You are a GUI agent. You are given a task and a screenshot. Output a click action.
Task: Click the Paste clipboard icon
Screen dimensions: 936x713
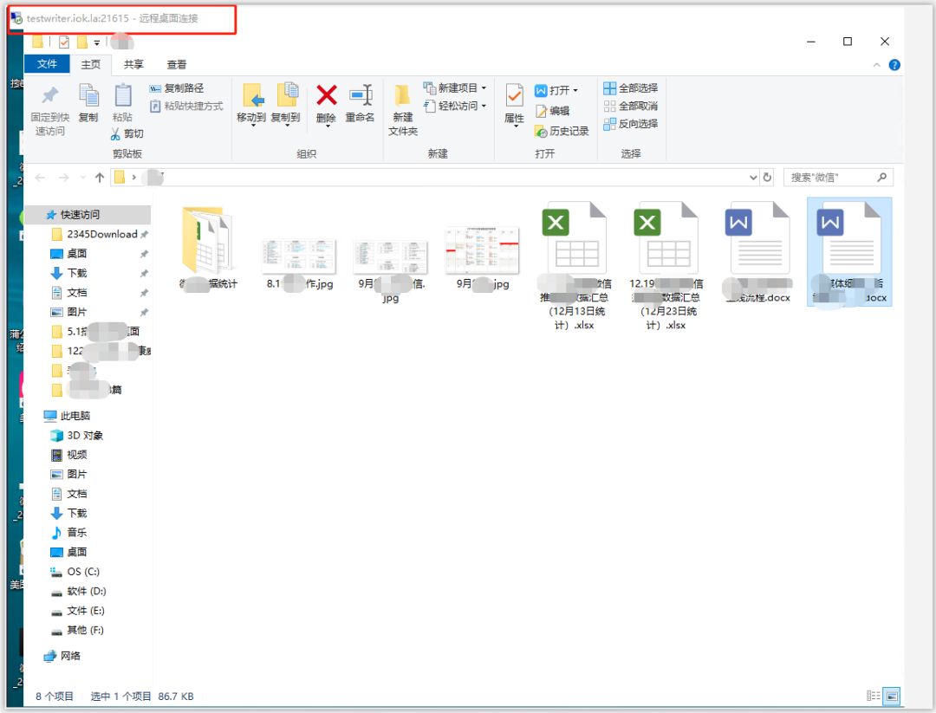click(123, 95)
